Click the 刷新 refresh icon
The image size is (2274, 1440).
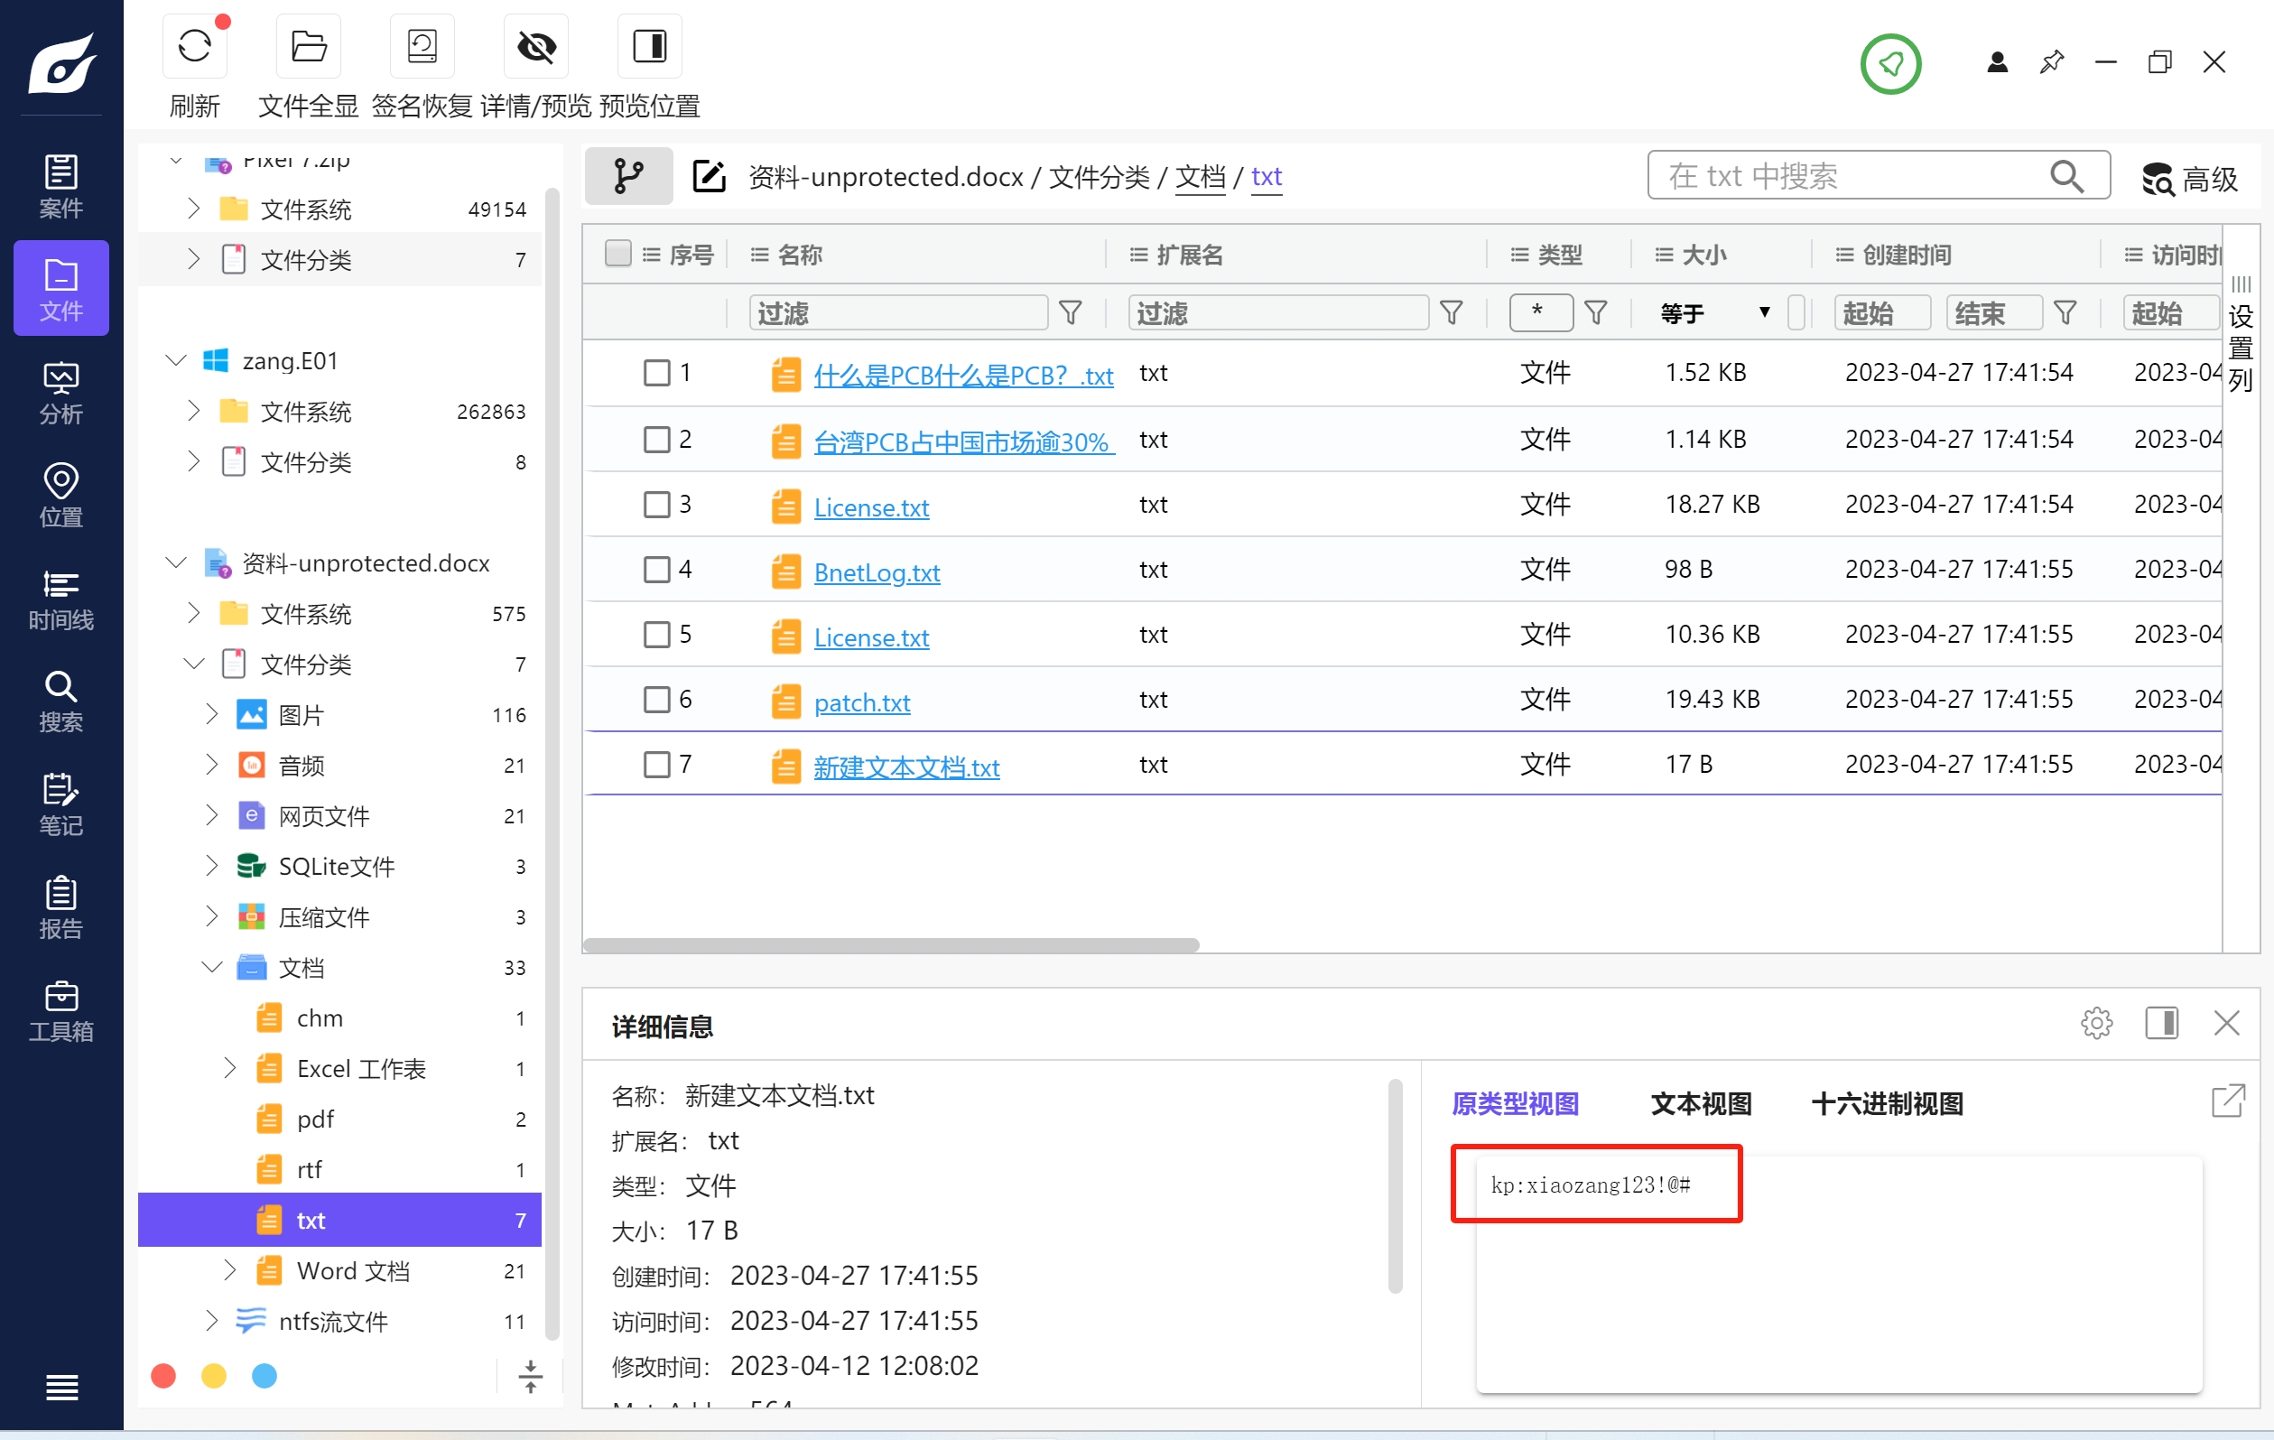click(x=194, y=46)
